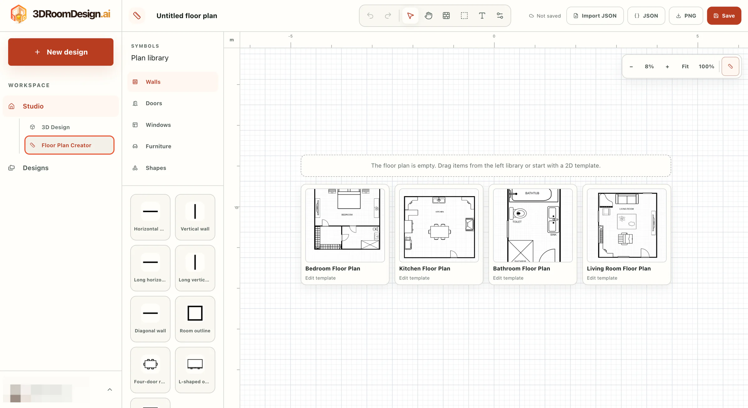Click Edit template under Kitchen Floor Plan
748x408 pixels.
[x=414, y=278]
